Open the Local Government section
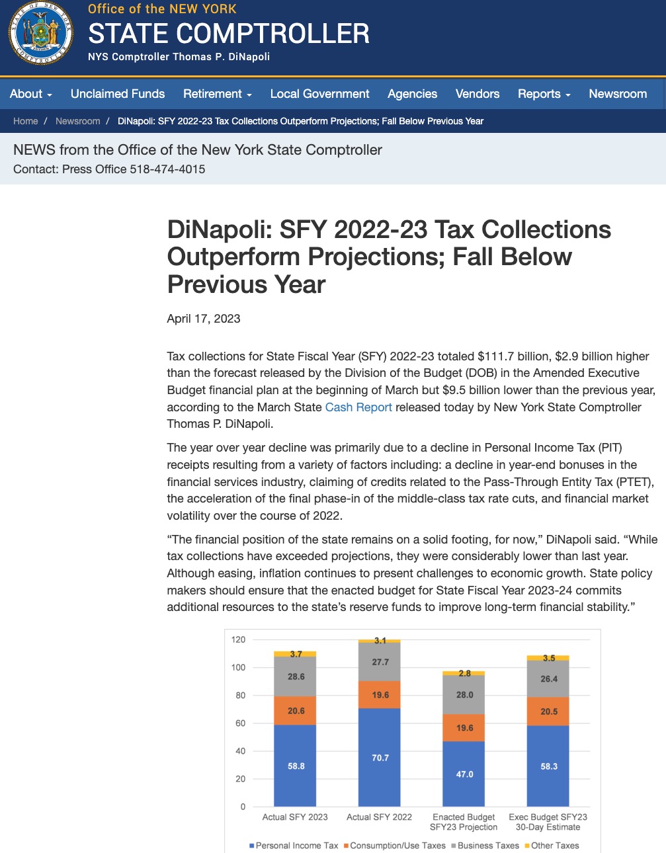Viewport: 666px width, 853px height. click(x=319, y=94)
